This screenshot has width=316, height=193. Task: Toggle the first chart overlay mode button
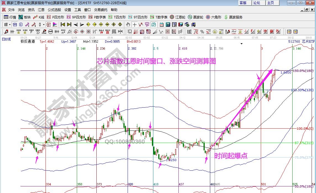point(15,24)
